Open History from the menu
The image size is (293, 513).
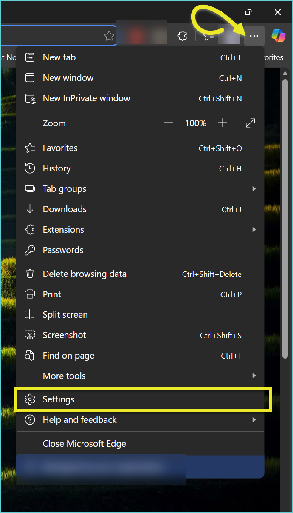click(x=140, y=168)
